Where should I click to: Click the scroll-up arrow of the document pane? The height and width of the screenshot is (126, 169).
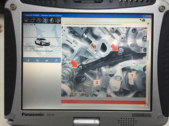coord(148,24)
